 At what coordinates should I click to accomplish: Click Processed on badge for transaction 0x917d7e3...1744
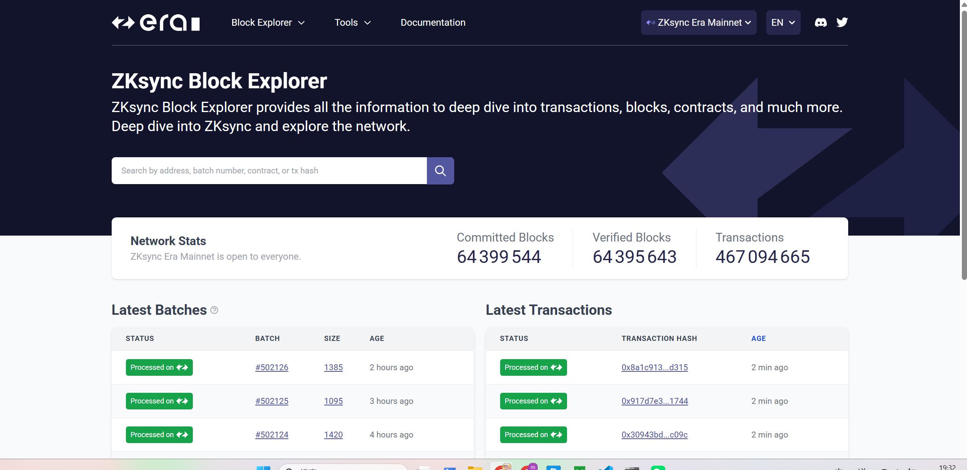[533, 401]
